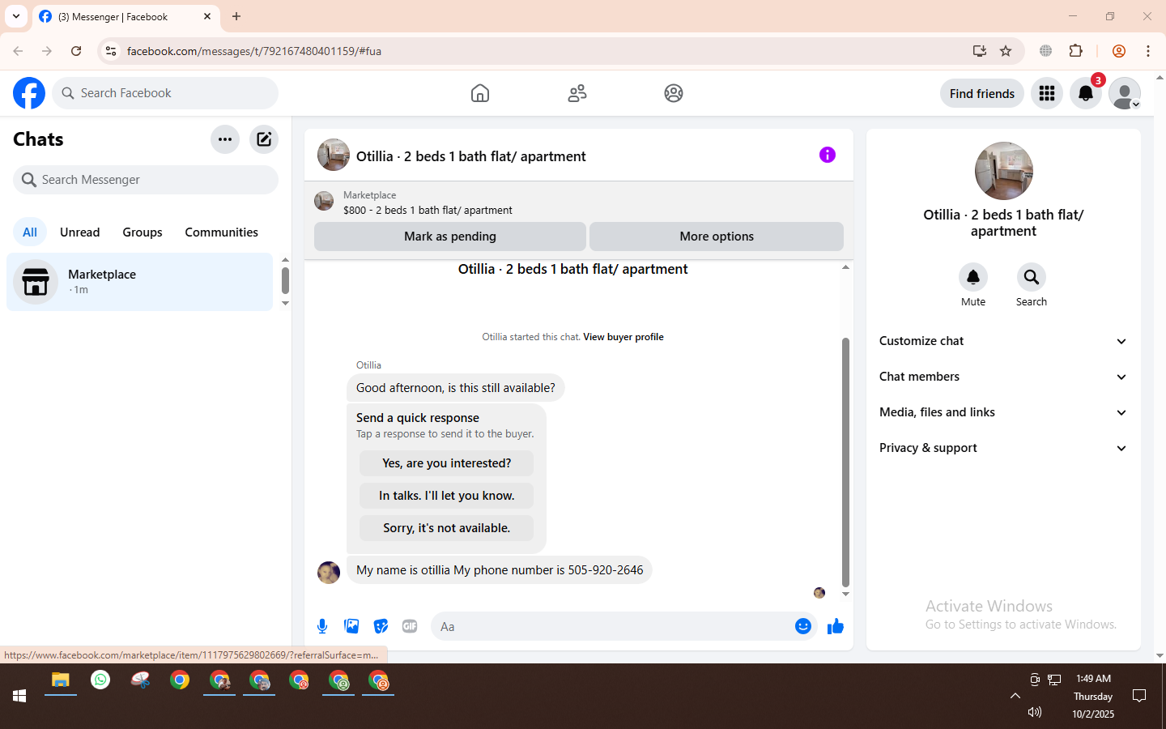Click Find friends button
The image size is (1166, 729).
coord(982,94)
